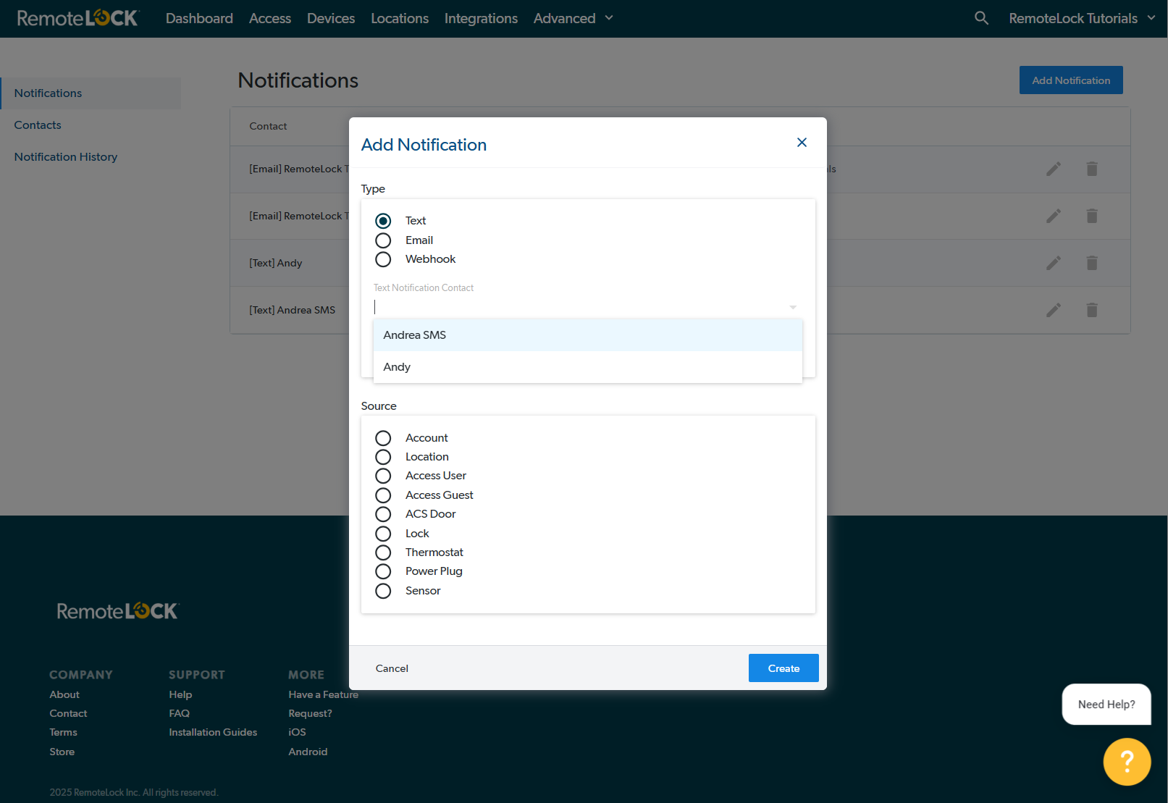Go to Contacts in the sidebar
Image resolution: width=1168 pixels, height=803 pixels.
click(38, 125)
